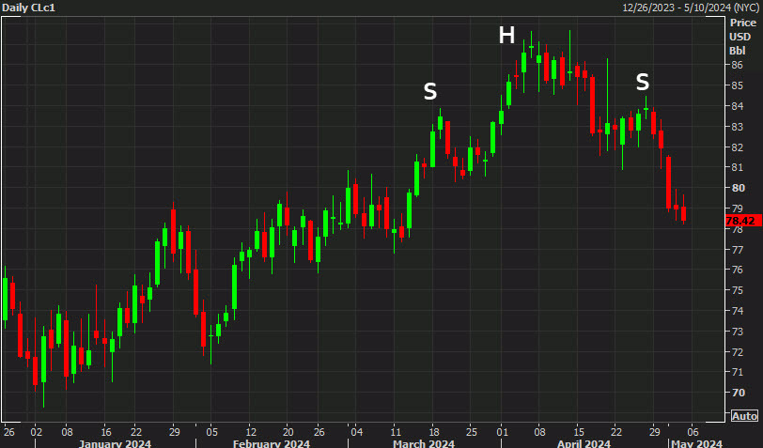Click the 75 price axis label
Image resolution: width=763 pixels, height=448 pixels.
[737, 290]
